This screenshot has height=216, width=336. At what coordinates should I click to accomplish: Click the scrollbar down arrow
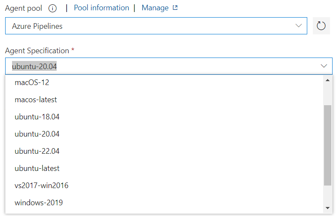point(327,208)
